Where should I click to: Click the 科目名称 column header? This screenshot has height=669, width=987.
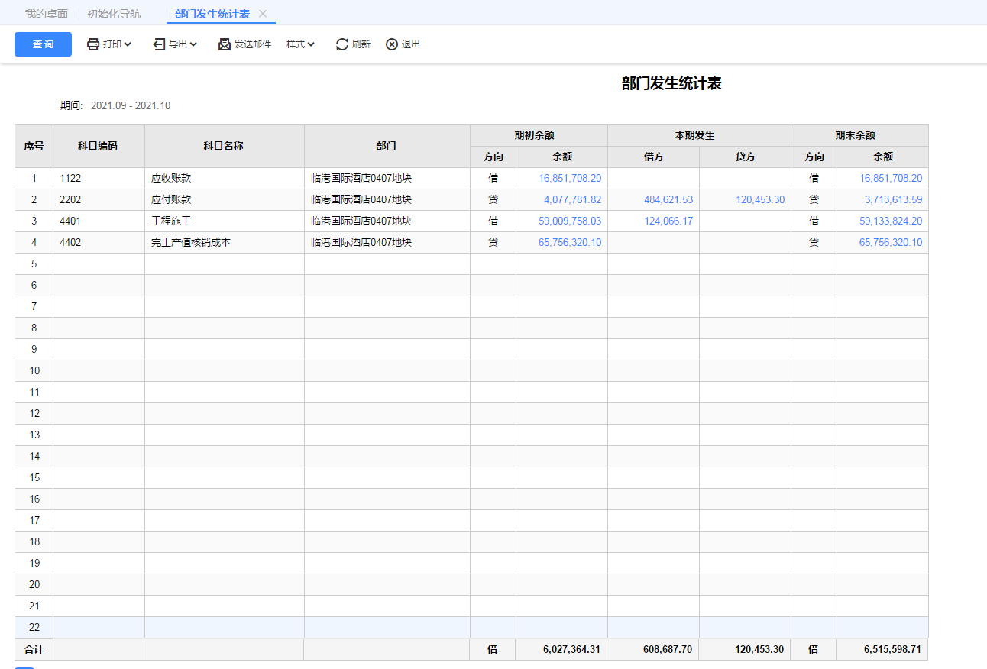coord(224,146)
